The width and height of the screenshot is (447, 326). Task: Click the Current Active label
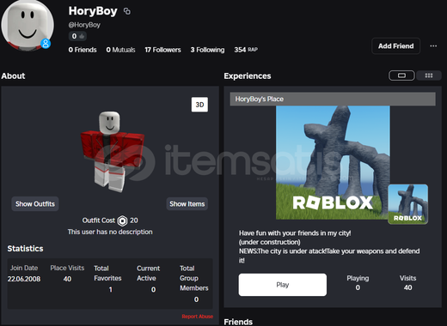tap(149, 273)
